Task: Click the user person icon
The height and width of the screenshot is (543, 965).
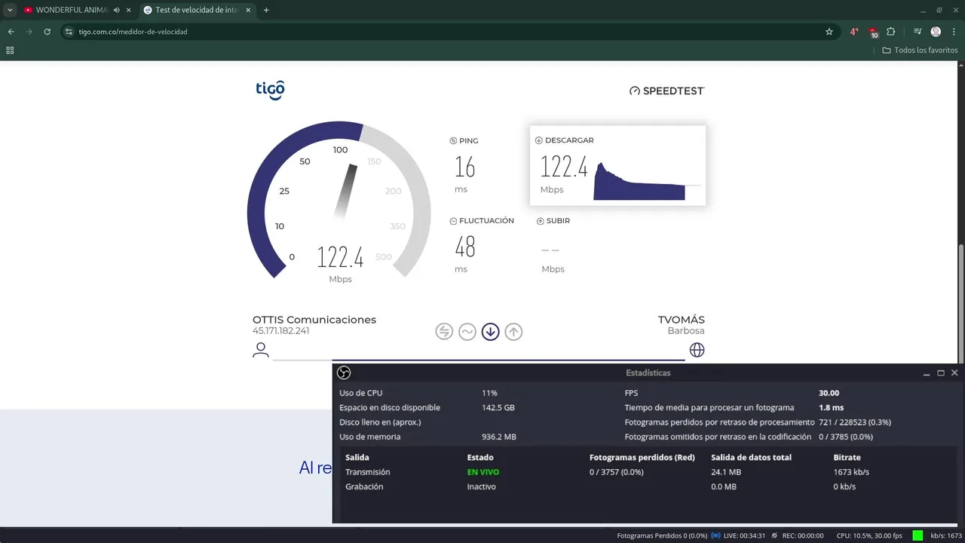Action: click(x=261, y=350)
